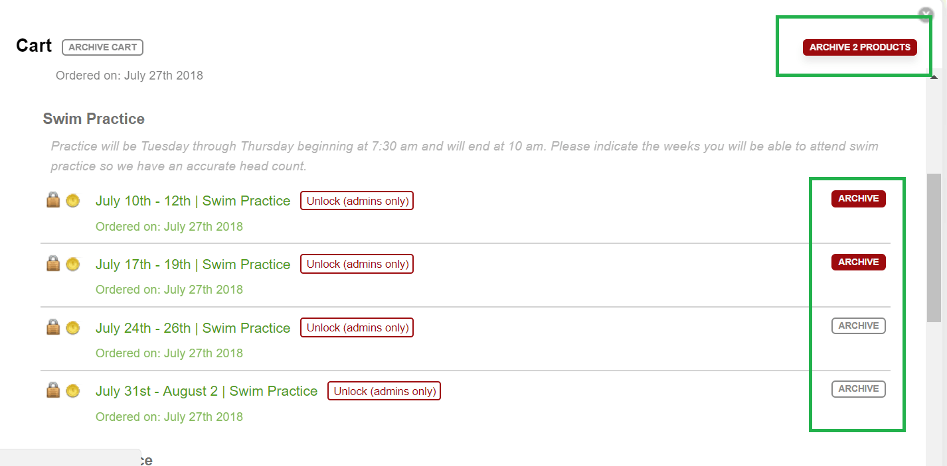This screenshot has height=466, width=947.
Task: Open July 17th - 19th Swim Practice link
Action: [x=193, y=264]
